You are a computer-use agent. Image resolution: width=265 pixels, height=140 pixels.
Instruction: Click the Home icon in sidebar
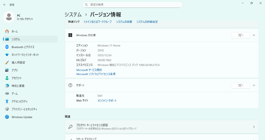pos(7,31)
